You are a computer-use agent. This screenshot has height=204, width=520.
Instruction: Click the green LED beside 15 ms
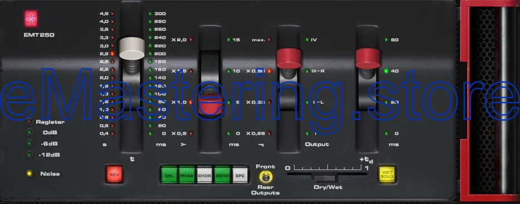point(229,40)
